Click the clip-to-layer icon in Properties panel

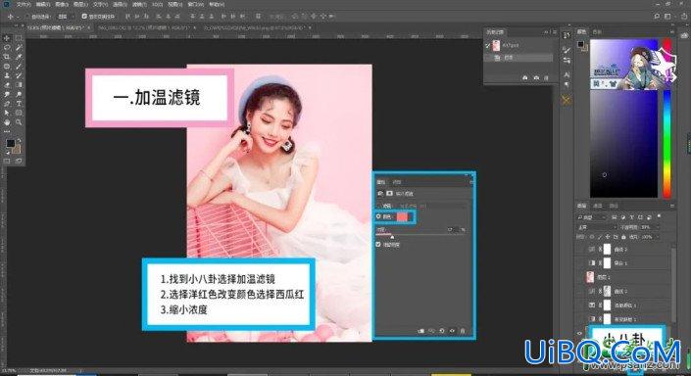tap(421, 331)
